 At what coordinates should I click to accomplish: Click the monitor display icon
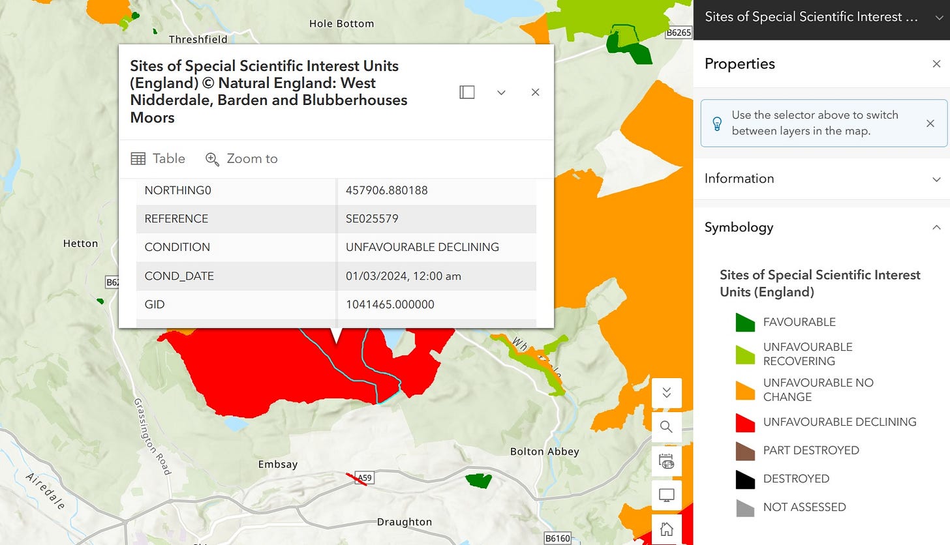pos(666,495)
